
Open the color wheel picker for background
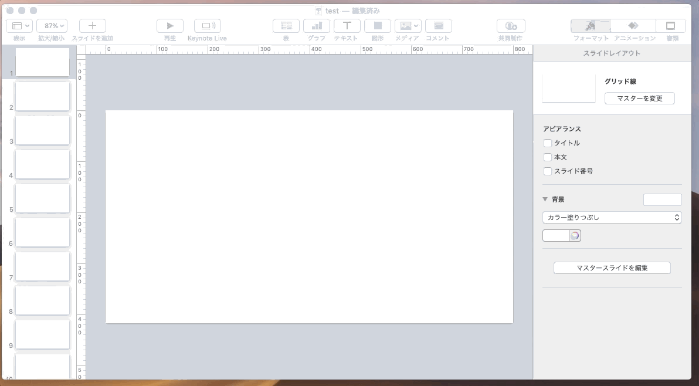tap(575, 236)
